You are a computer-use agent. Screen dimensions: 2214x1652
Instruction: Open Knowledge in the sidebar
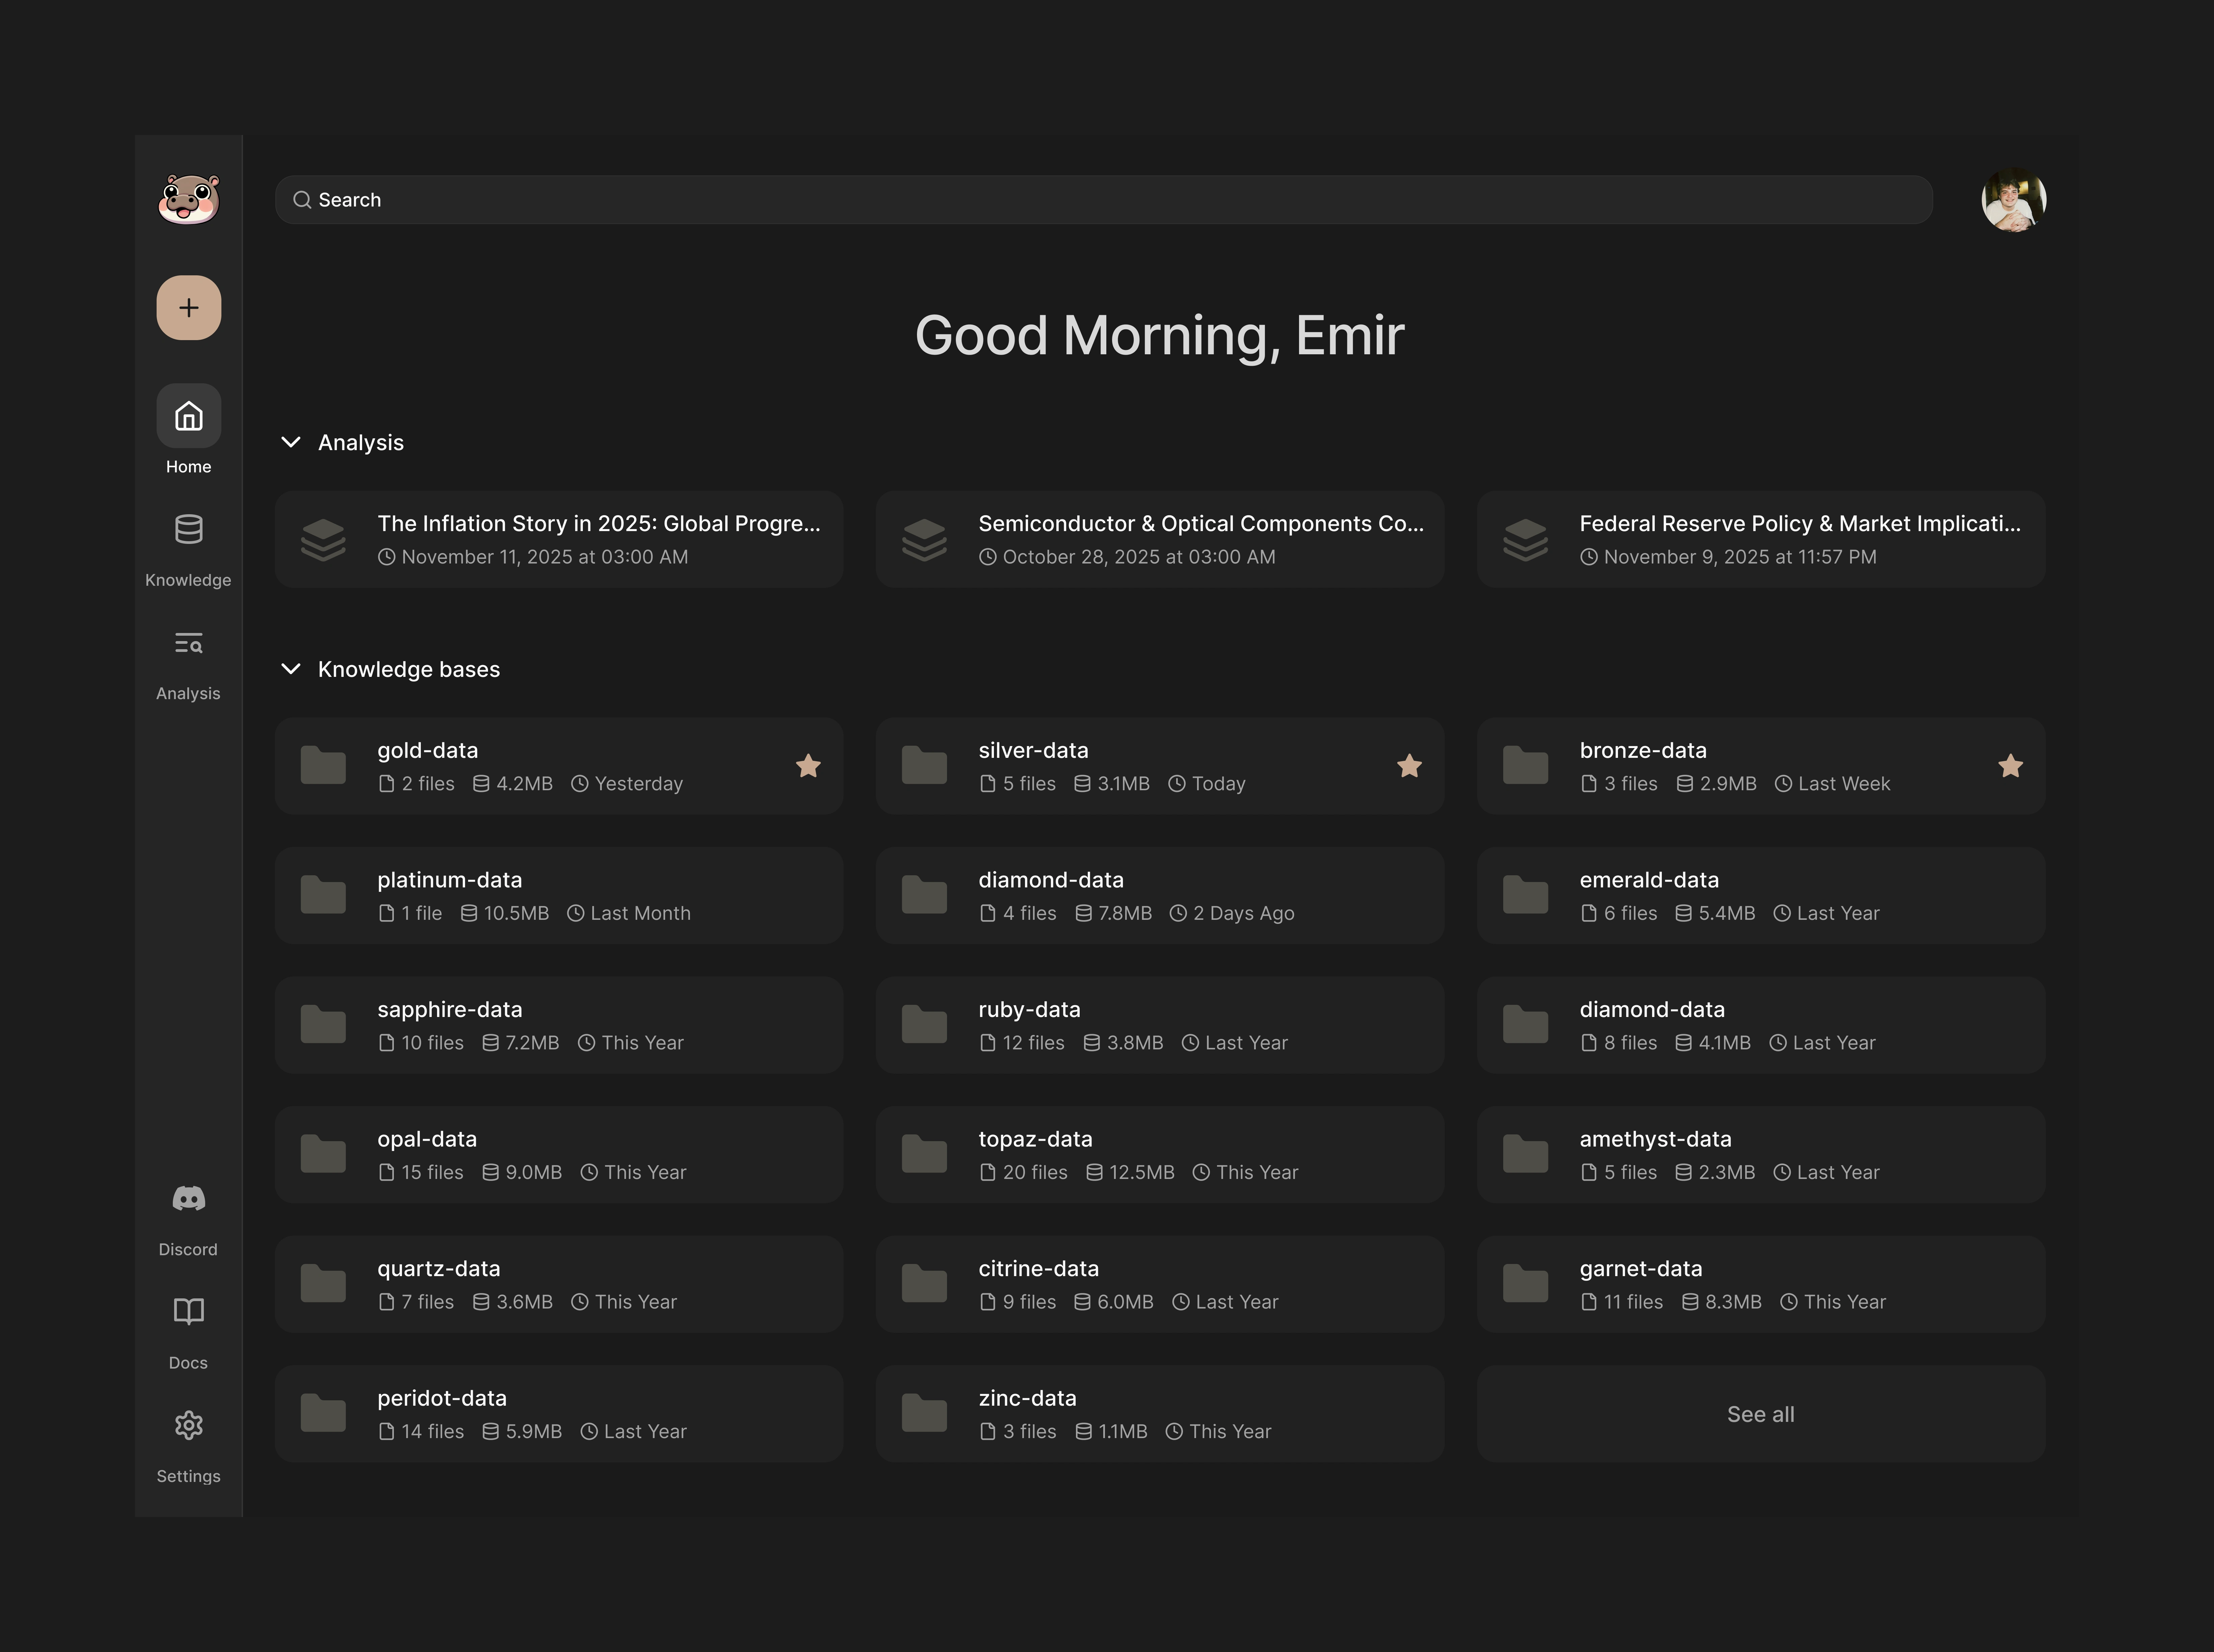pos(188,548)
